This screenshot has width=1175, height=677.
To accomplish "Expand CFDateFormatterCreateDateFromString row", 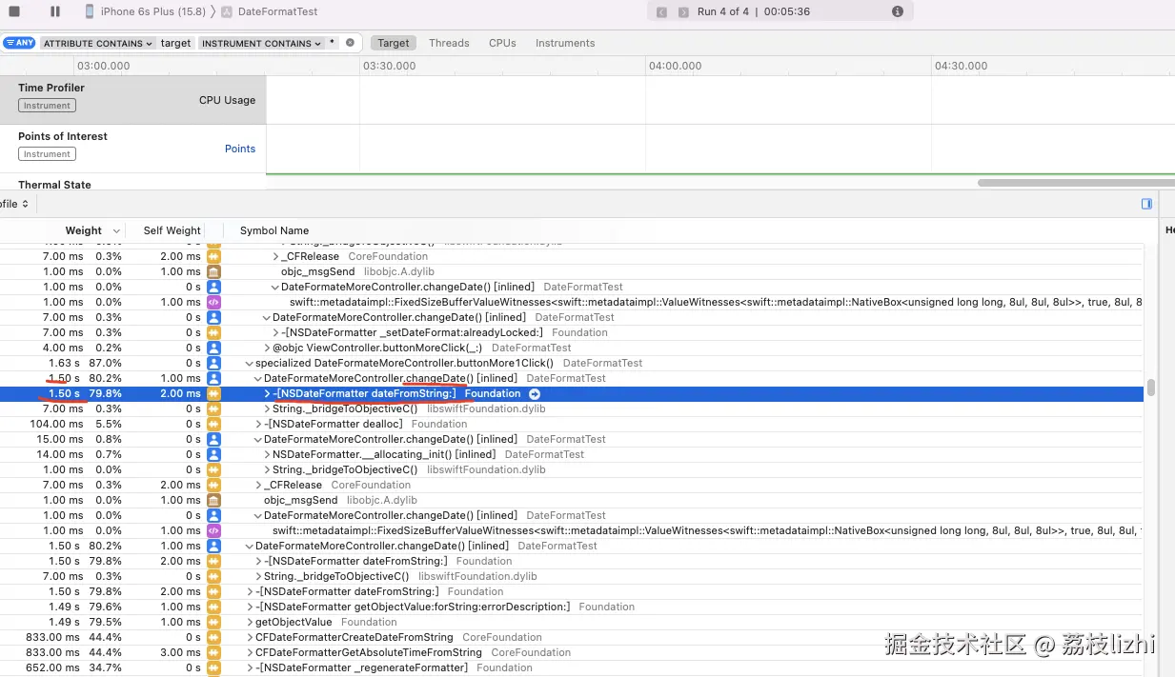I will (x=250, y=637).
